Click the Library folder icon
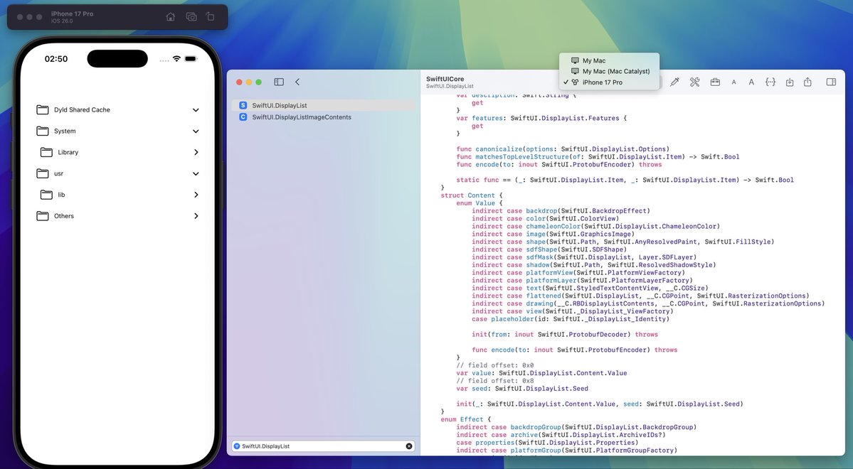 point(47,152)
